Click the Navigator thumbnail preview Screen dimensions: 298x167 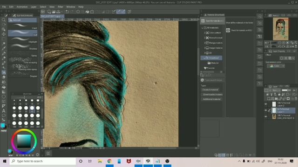281,29
